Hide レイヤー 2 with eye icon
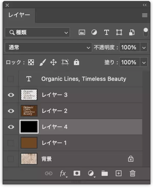Image resolution: width=153 pixels, height=188 pixels. (x=11, y=111)
